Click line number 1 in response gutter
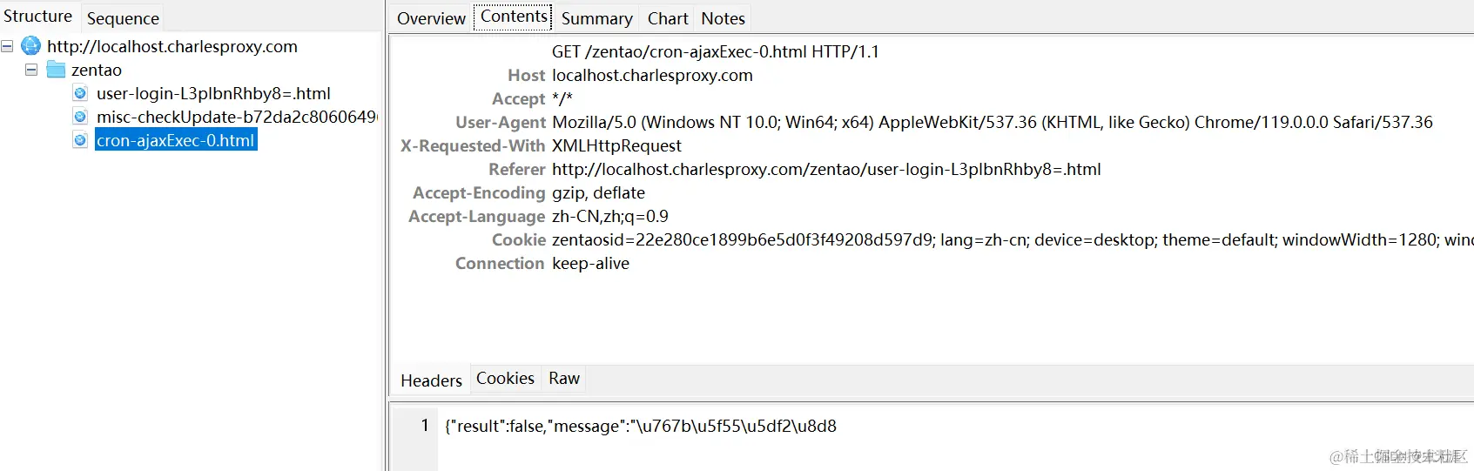This screenshot has width=1474, height=471. (425, 426)
